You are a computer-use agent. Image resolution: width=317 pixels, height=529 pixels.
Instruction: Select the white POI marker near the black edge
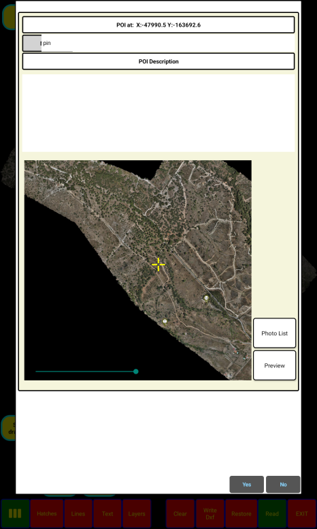point(165,322)
